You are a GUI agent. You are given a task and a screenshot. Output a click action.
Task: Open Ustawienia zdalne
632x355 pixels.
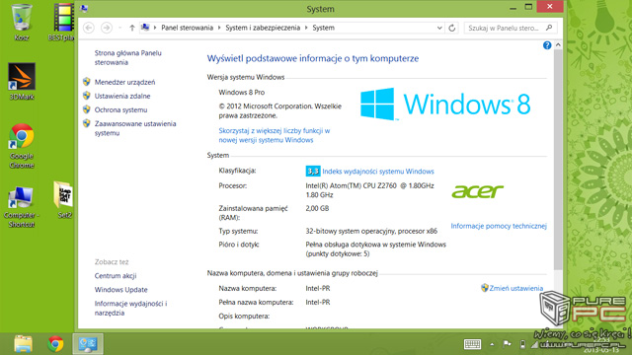122,96
